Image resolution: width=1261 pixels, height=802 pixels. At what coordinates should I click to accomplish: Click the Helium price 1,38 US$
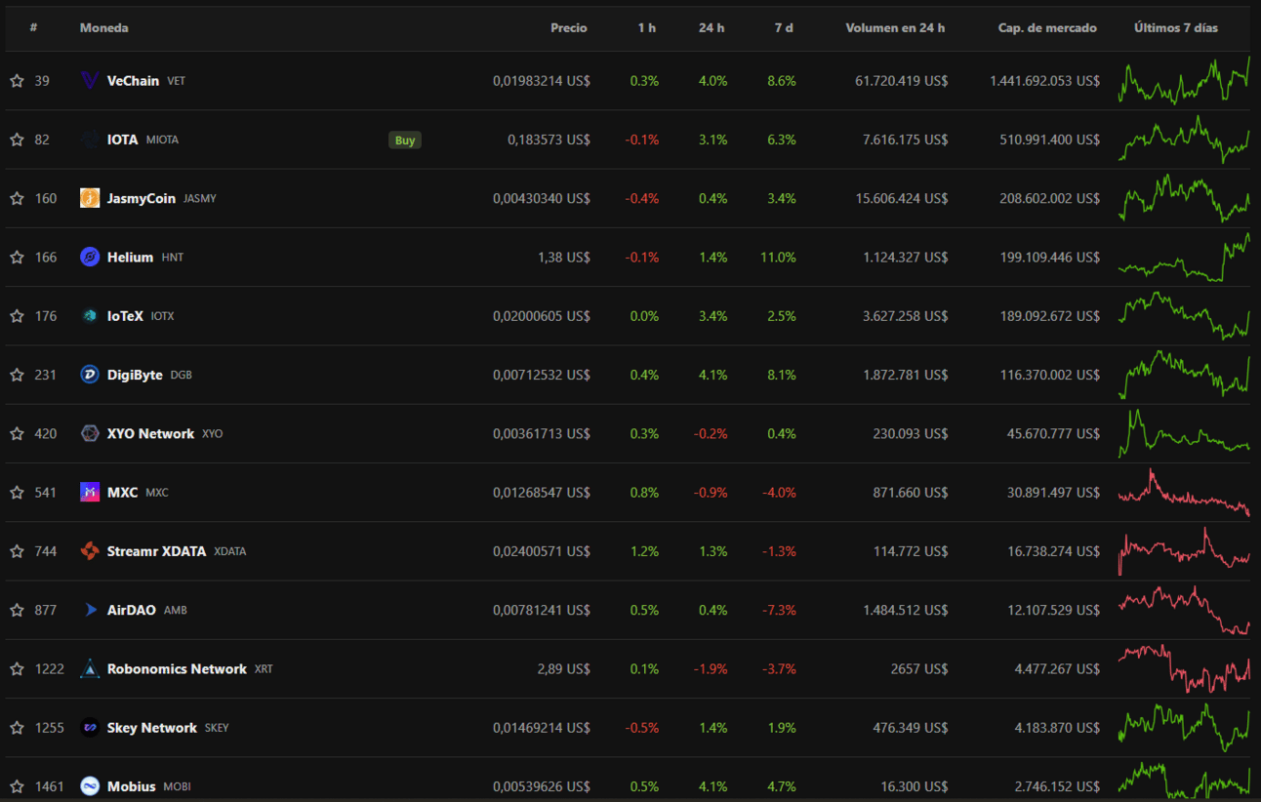click(x=564, y=258)
